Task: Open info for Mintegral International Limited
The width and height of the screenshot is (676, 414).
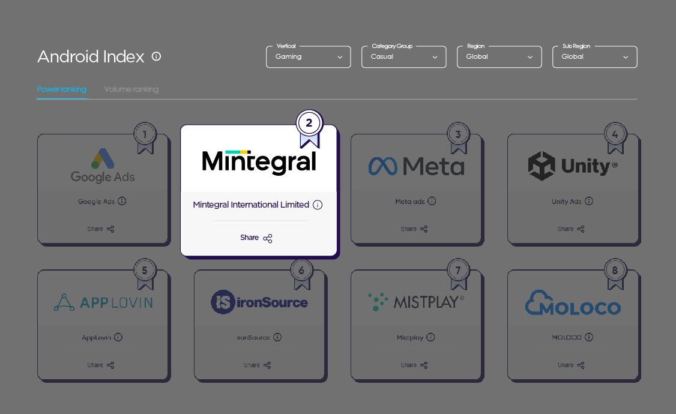Action: click(x=318, y=205)
